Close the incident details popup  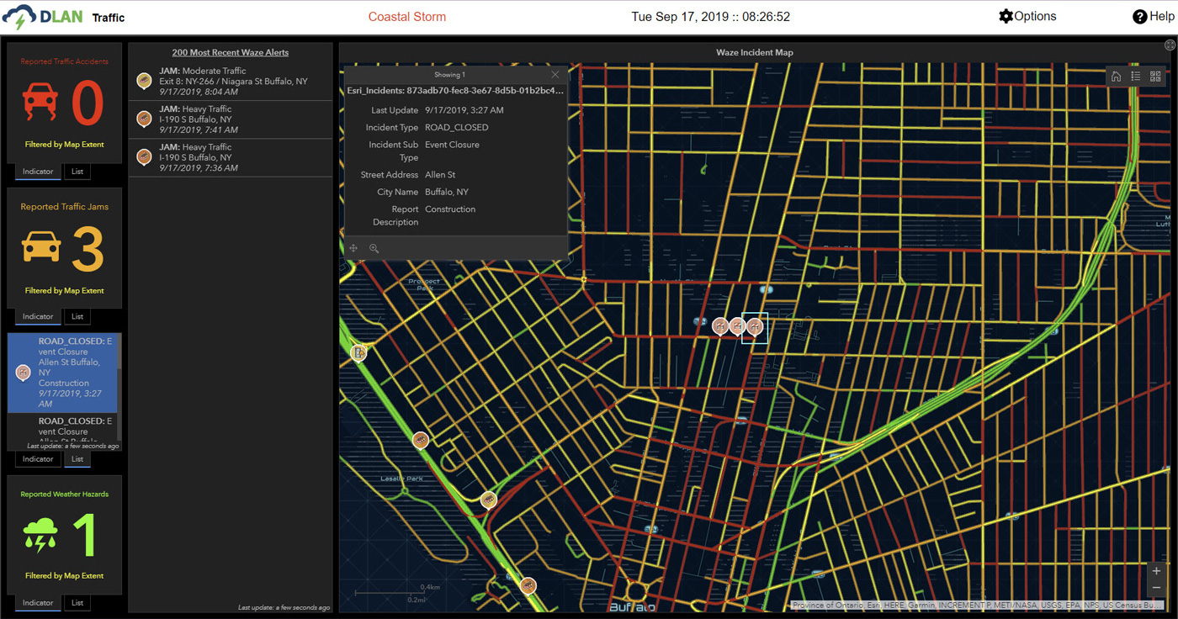[x=555, y=75]
